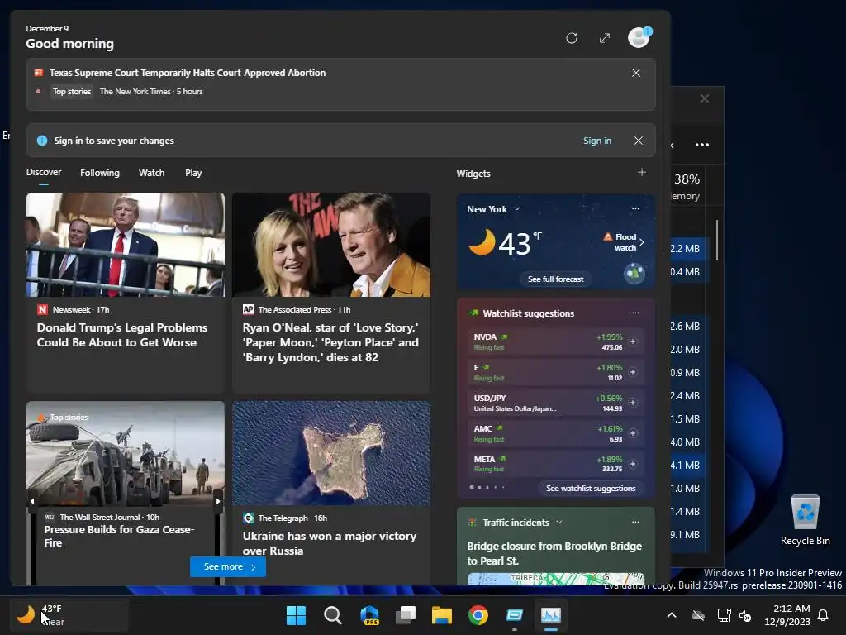Click the See more button
Screen dimensions: 846x635
pos(228,566)
